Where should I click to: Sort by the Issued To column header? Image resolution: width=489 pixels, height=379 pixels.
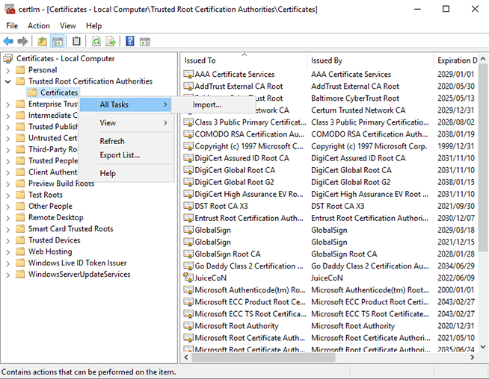pyautogui.click(x=244, y=60)
